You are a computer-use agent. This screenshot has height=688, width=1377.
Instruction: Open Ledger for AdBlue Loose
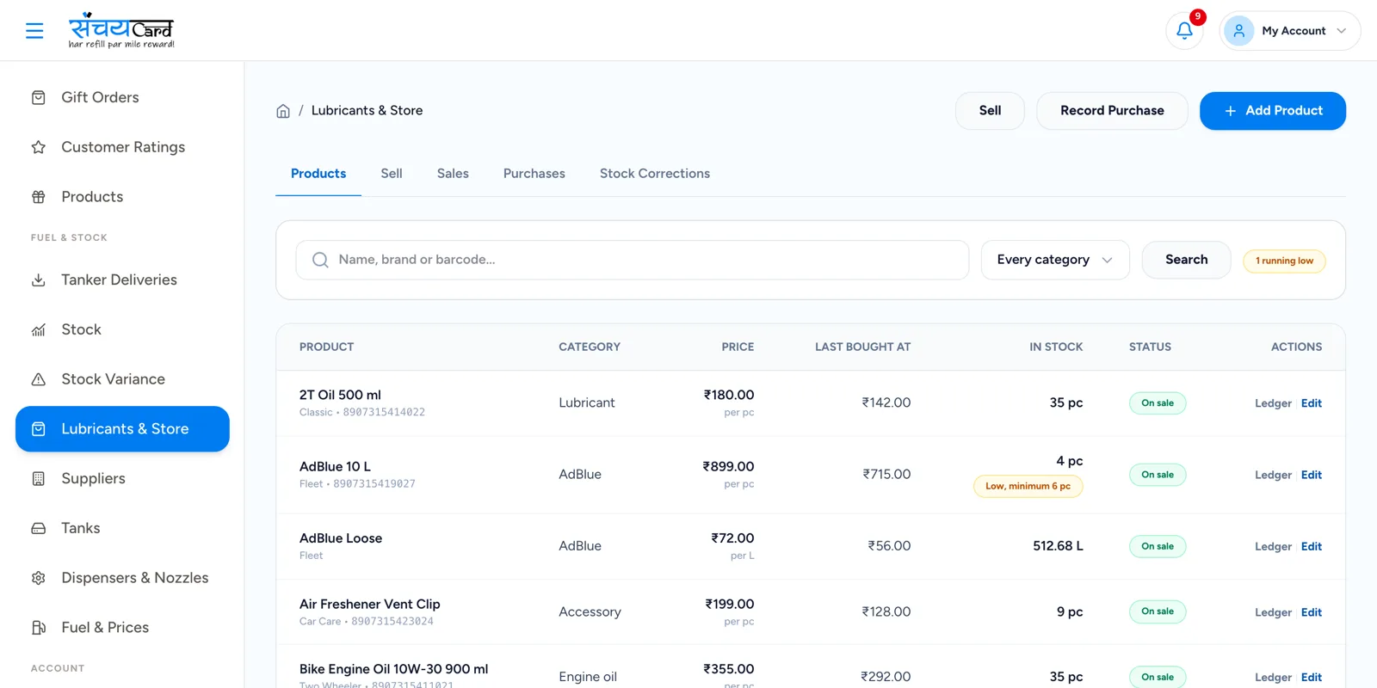[1273, 546]
